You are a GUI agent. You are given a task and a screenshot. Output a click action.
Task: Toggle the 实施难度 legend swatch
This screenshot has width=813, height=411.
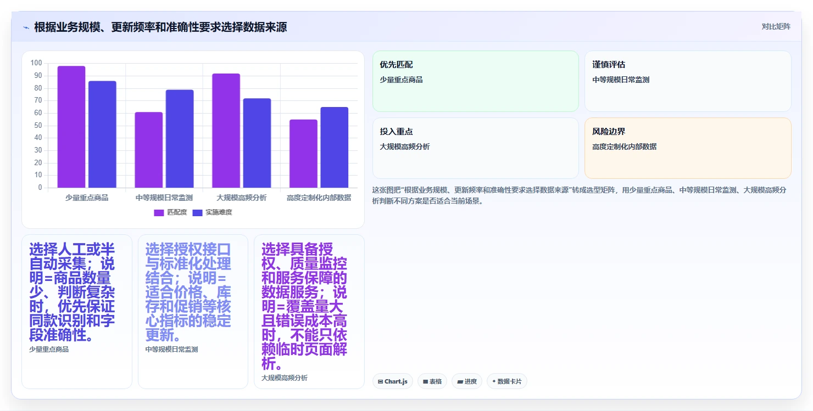[197, 212]
